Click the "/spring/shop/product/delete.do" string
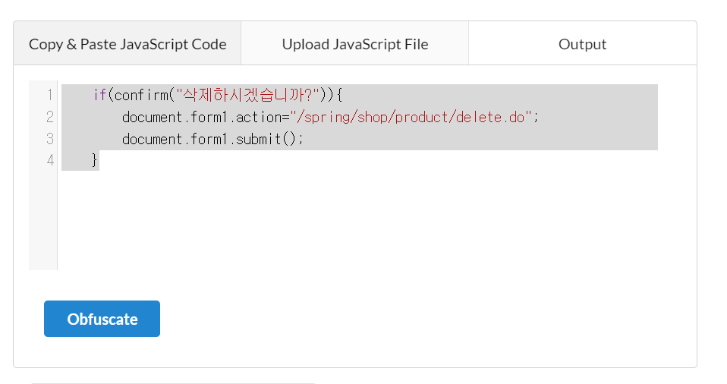Viewport: 727px width, 384px height. click(x=411, y=117)
